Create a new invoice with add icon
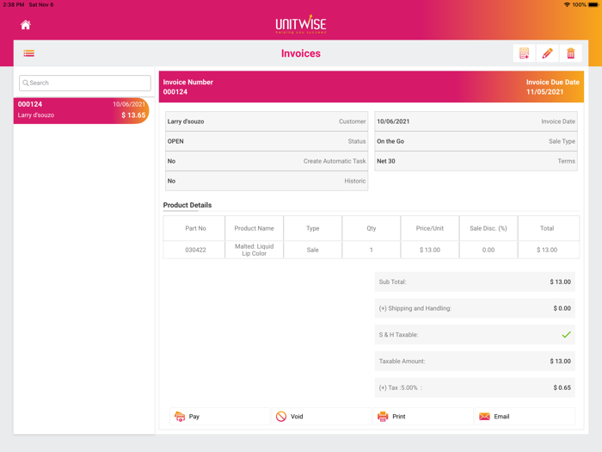The height and width of the screenshot is (452, 602). [x=524, y=53]
